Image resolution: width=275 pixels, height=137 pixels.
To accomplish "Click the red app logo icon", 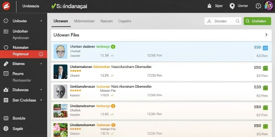I will (x=6, y=6).
